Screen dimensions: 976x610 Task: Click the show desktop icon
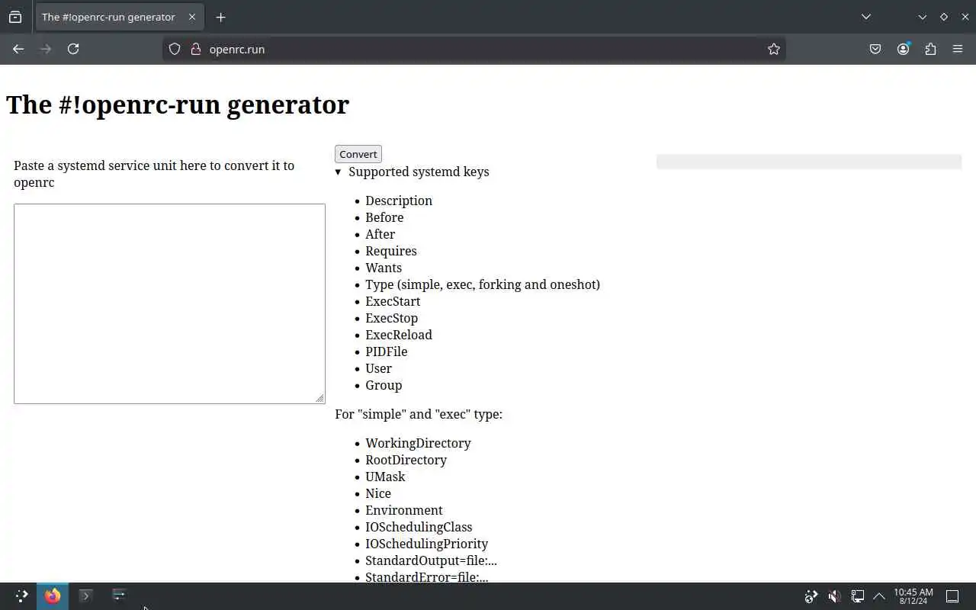[952, 596]
